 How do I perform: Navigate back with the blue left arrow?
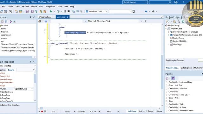(x=146, y=11)
